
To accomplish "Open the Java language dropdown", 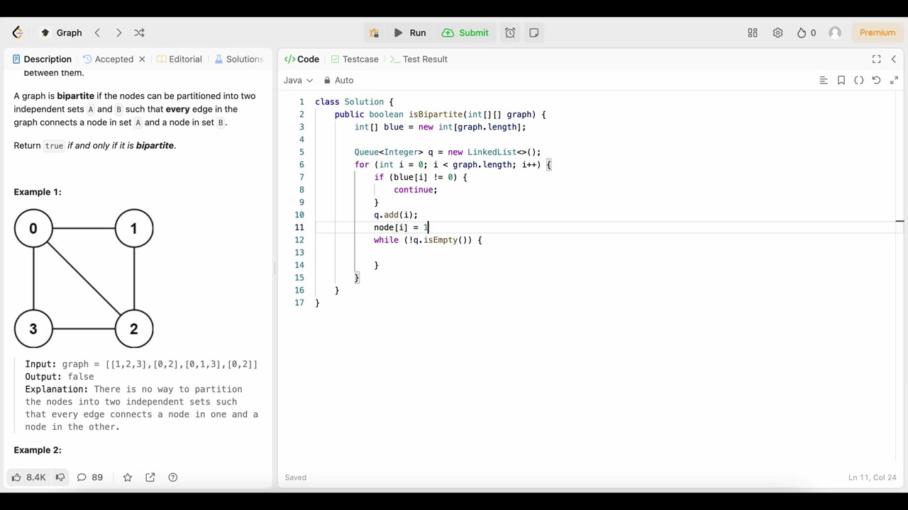I will click(298, 80).
